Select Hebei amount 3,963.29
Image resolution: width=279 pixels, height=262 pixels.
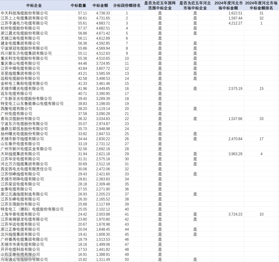pos(235,154)
